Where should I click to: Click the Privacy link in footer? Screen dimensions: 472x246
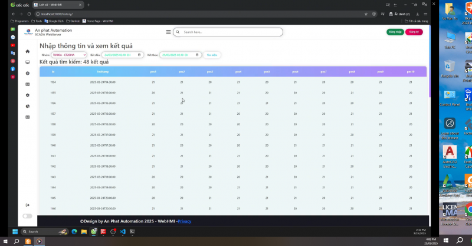pos(185,221)
